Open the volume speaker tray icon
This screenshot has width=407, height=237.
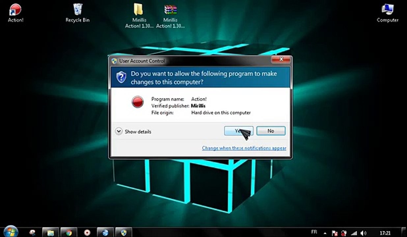coord(364,233)
